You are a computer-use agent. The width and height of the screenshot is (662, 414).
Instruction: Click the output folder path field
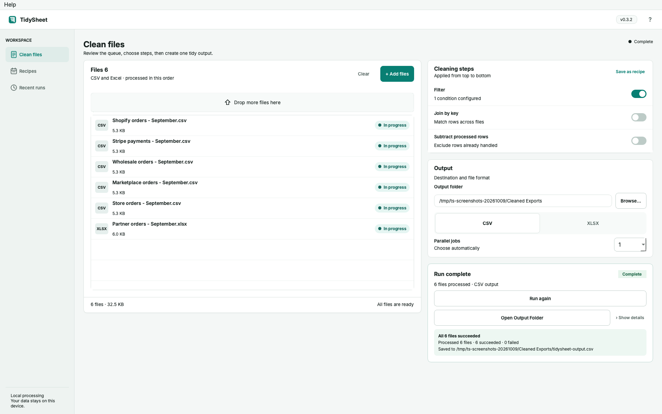(523, 201)
